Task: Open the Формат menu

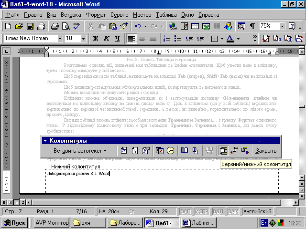Action: pyautogui.click(x=96, y=14)
